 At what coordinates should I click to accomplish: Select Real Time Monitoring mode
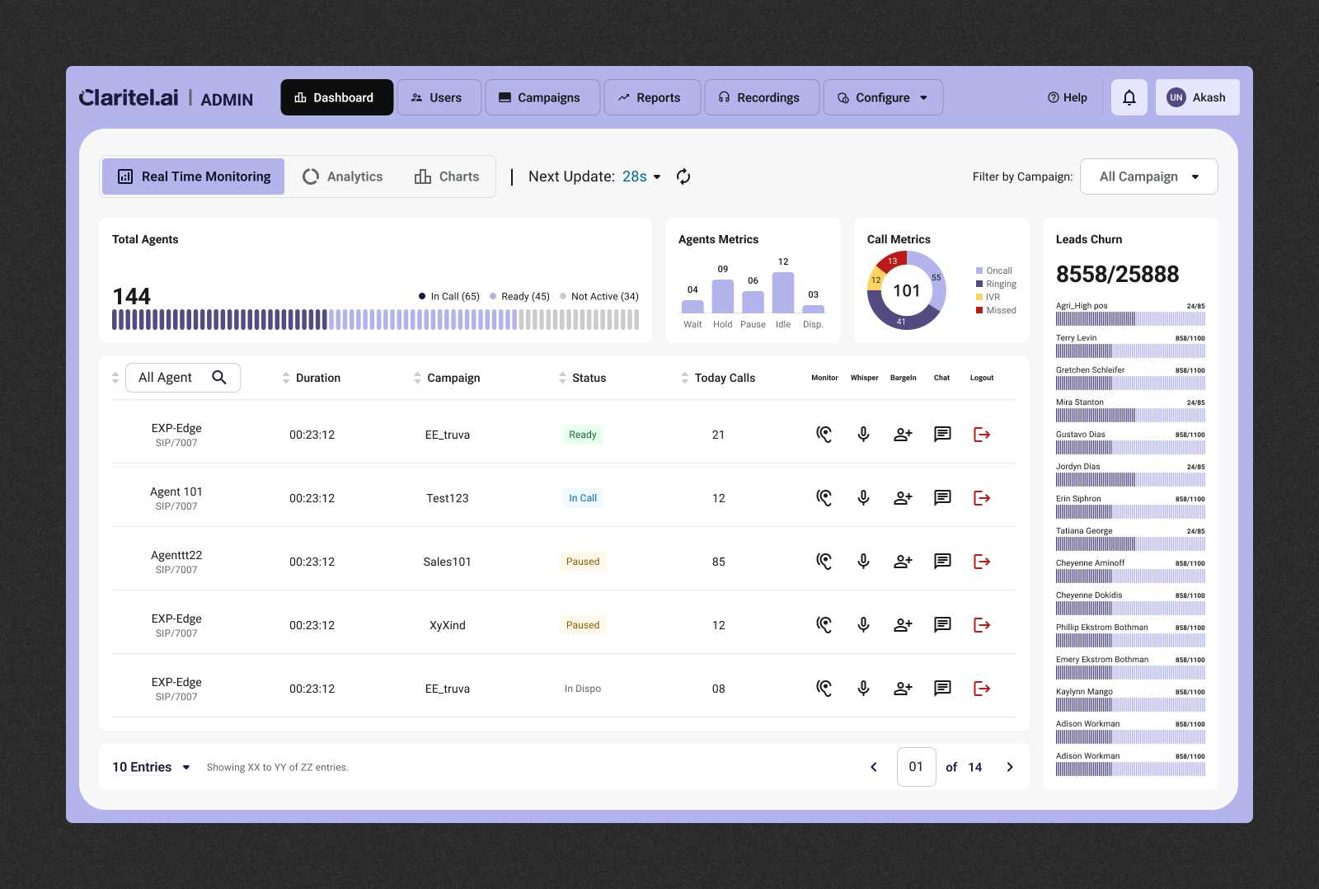[x=192, y=176]
